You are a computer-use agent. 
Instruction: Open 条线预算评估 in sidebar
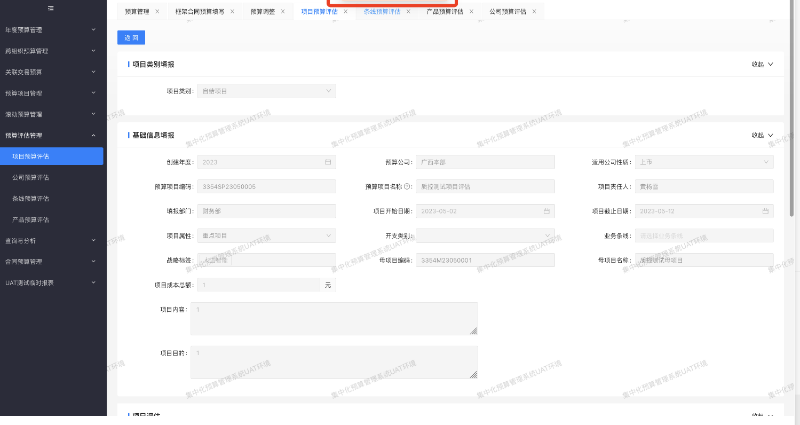click(x=52, y=199)
